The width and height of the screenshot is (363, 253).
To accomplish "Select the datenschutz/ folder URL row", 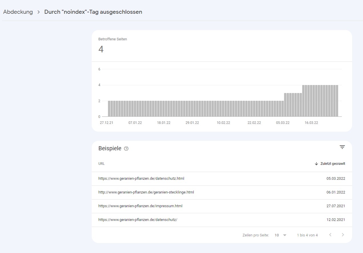I will (x=138, y=220).
